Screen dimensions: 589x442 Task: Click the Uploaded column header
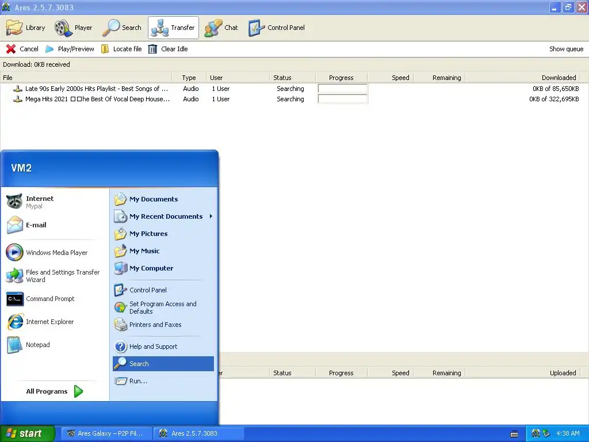pos(523,373)
